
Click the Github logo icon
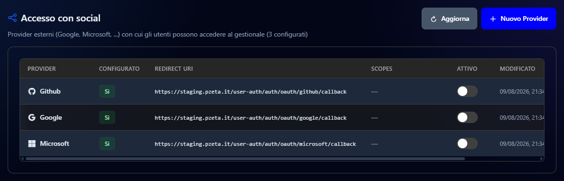click(x=32, y=91)
